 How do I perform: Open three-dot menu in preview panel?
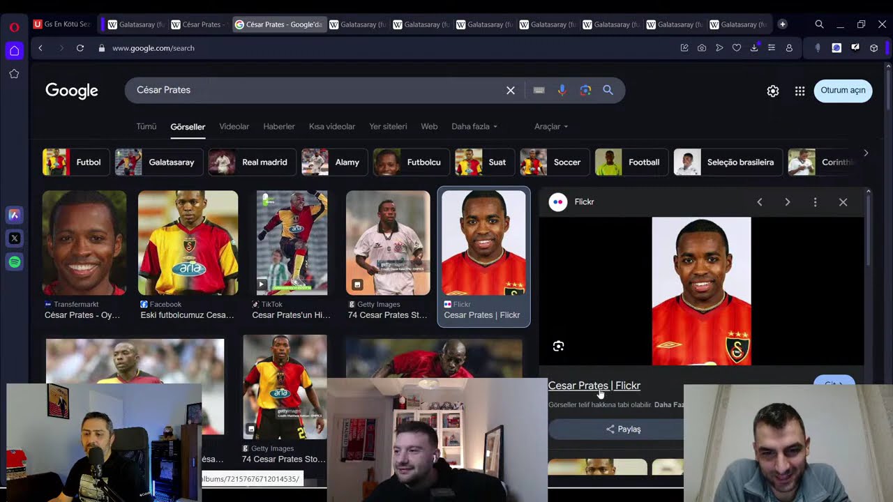[815, 202]
